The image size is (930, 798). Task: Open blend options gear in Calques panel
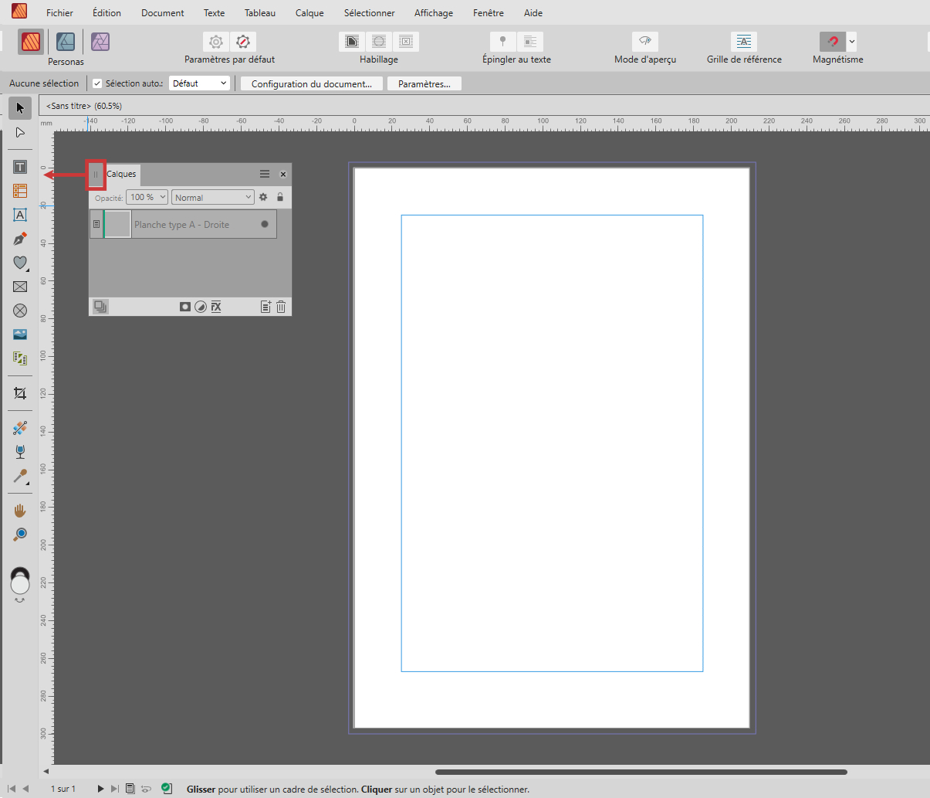[263, 197]
